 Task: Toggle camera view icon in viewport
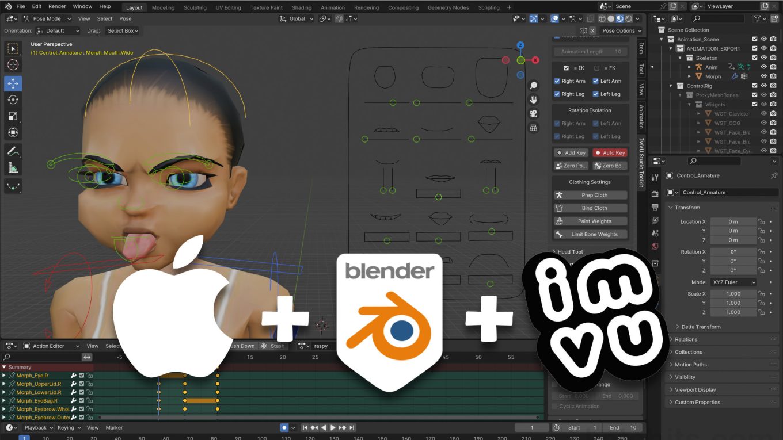point(534,113)
